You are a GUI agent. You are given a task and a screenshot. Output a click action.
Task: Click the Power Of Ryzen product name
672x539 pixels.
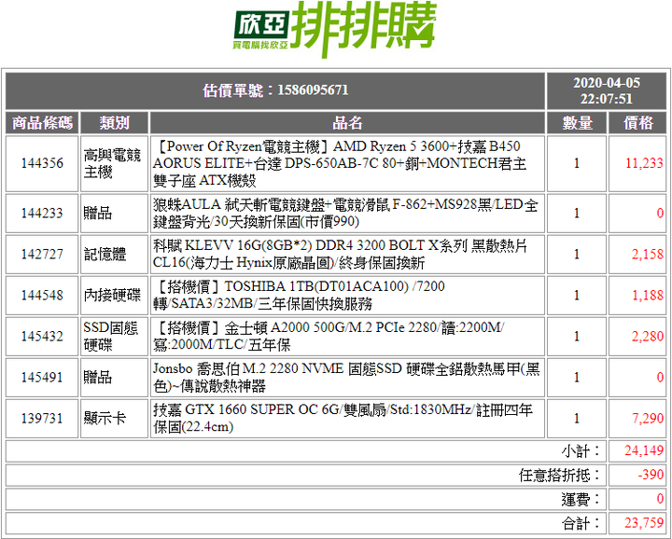pos(340,163)
